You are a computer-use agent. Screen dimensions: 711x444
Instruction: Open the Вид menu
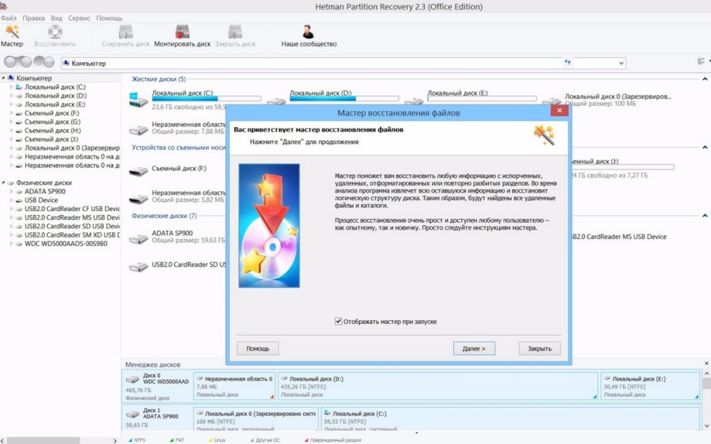tap(56, 18)
